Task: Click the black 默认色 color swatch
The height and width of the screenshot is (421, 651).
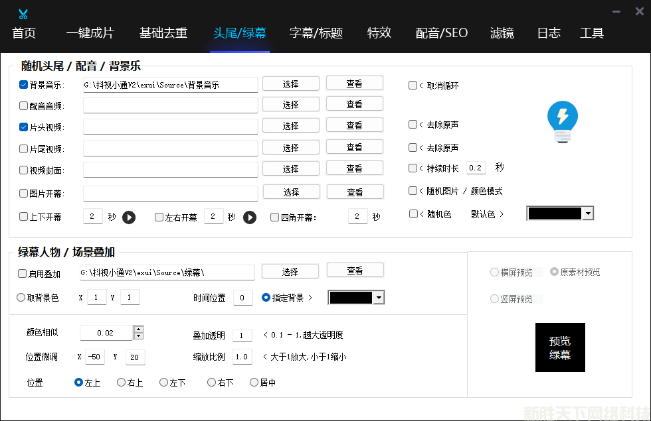Action: tap(554, 213)
